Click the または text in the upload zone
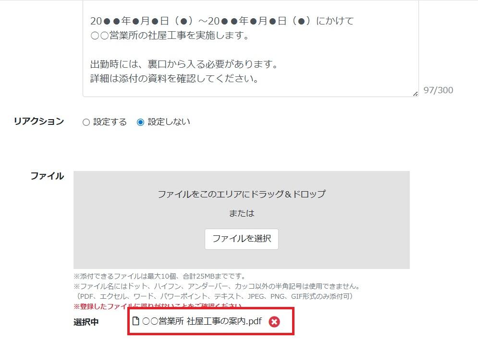 [x=242, y=213]
